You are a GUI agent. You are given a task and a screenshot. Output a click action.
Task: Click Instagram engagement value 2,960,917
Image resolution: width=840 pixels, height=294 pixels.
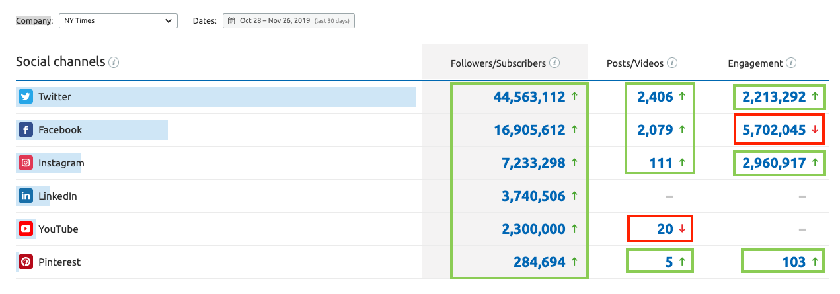pos(774,163)
